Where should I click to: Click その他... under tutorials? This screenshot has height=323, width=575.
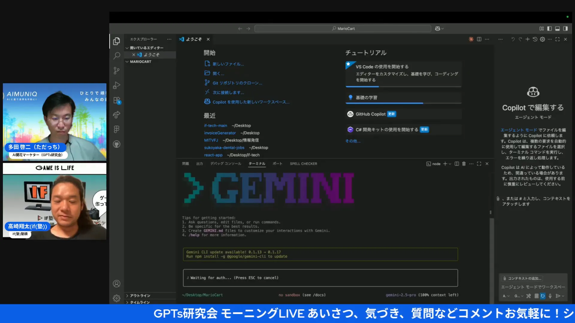(353, 141)
